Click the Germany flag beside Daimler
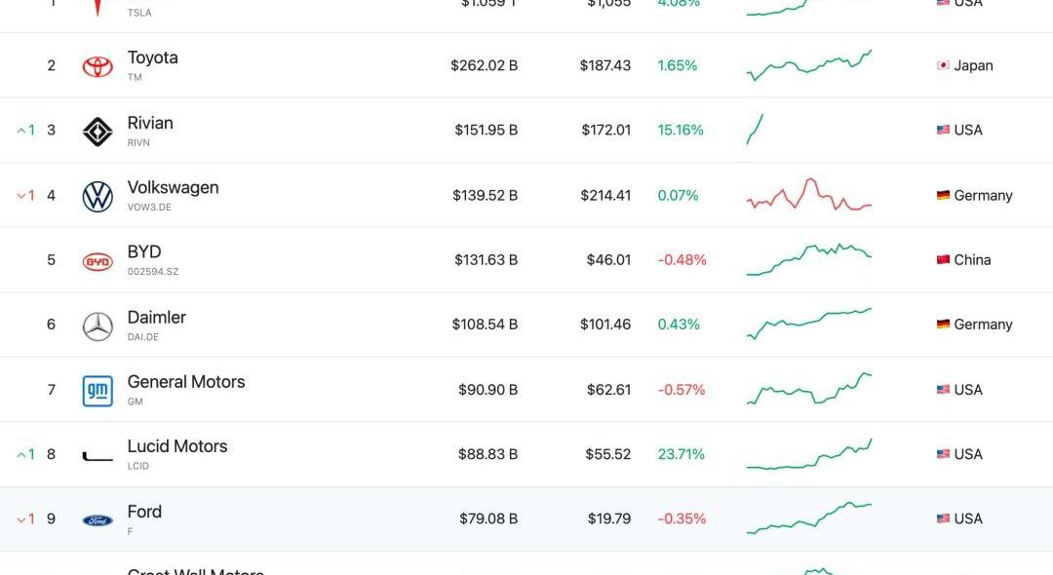Screen dimensions: 1053x575 tap(943, 325)
